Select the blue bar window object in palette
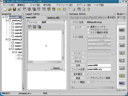This screenshot has height=96, width=128. coord(121,83)
